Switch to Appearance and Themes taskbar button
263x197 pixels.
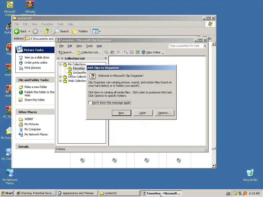pyautogui.click(x=77, y=193)
